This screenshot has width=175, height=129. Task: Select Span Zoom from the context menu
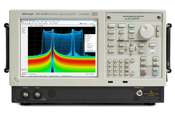[x=89, y=37]
